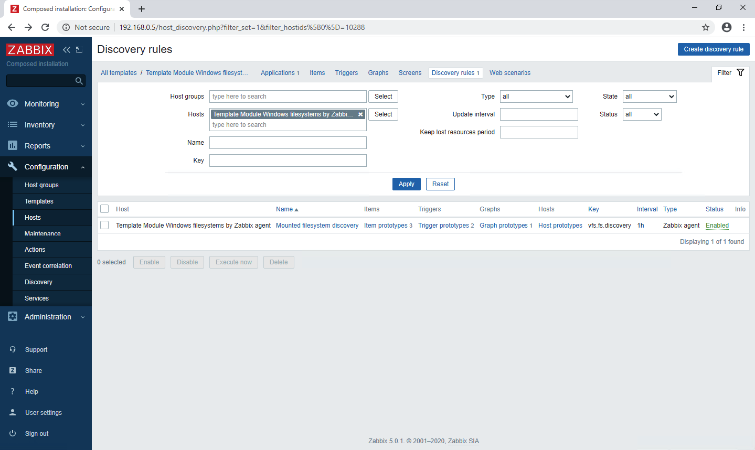Bookmark this page with star icon
This screenshot has width=755, height=450.
(x=706, y=27)
